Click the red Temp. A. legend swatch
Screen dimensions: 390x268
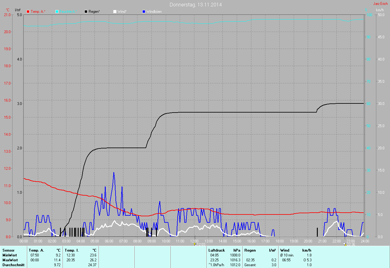28,12
